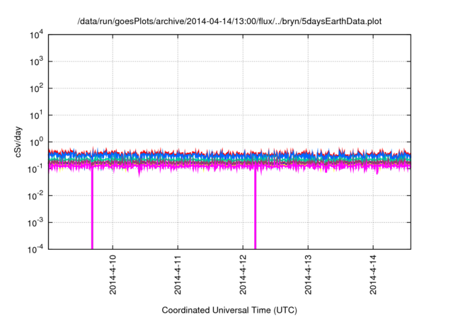453x317 pixels.
Task: Click the cSv/day y-axis label
Action: tap(18, 142)
